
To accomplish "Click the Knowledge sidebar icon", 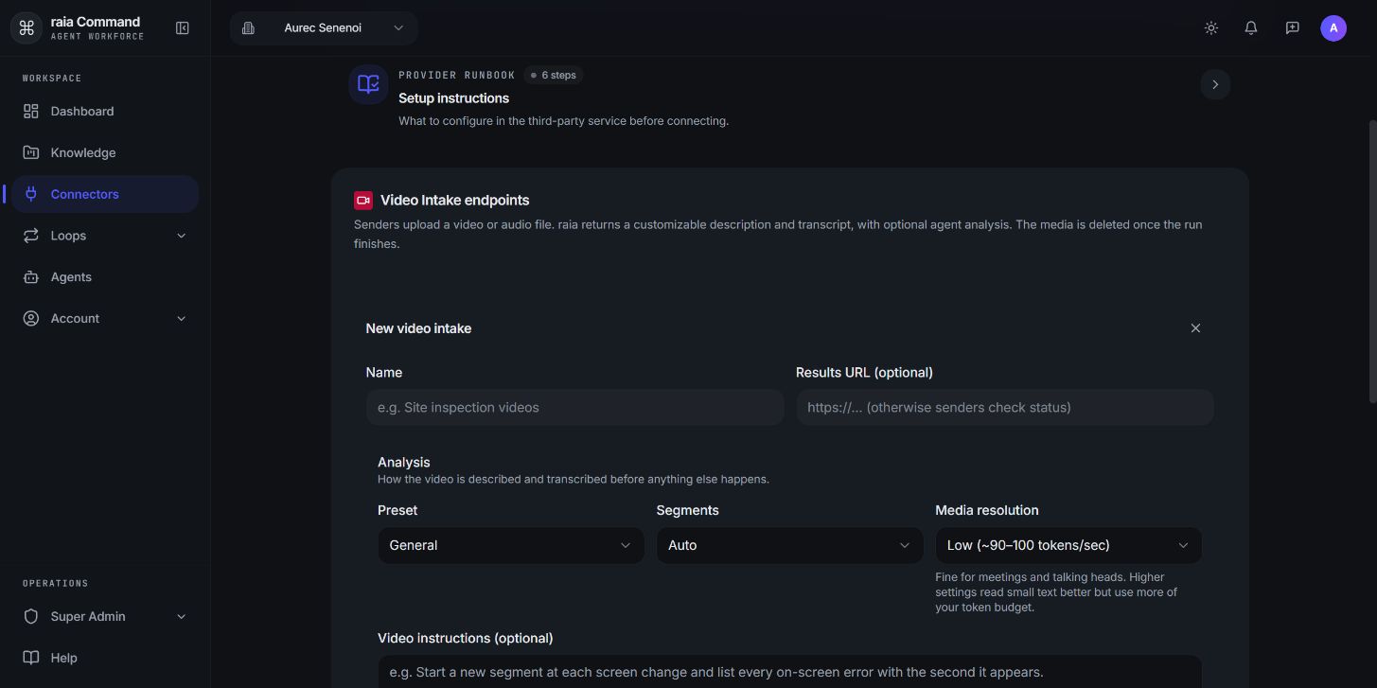I will [31, 152].
